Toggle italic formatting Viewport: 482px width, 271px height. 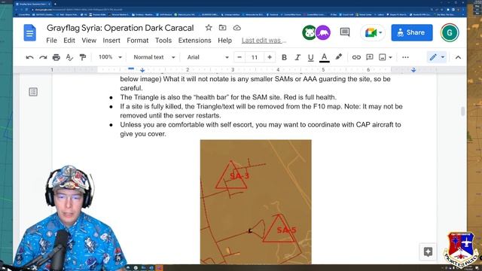[297, 57]
